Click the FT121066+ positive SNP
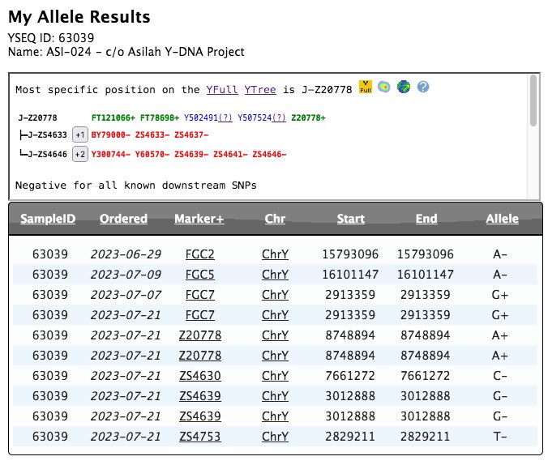The width and height of the screenshot is (548, 465). click(x=113, y=117)
